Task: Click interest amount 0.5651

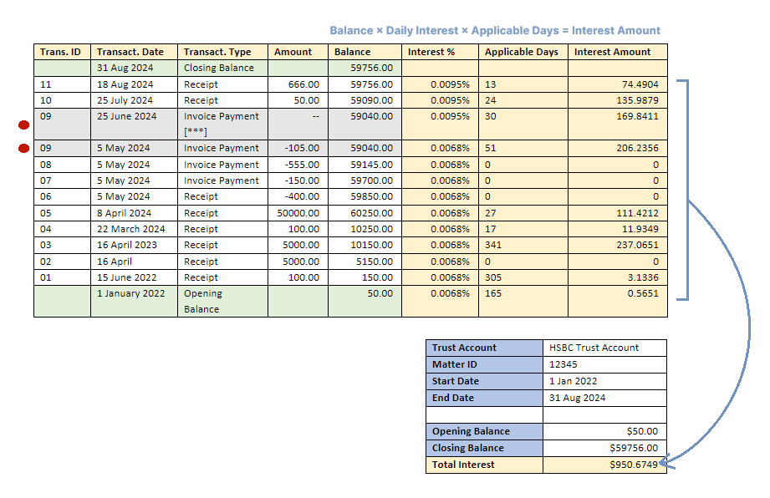Action: (x=618, y=302)
